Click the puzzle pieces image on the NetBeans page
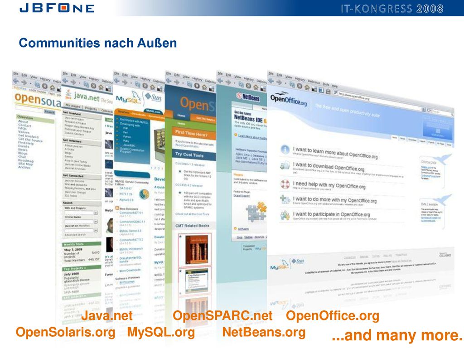 (x=256, y=212)
